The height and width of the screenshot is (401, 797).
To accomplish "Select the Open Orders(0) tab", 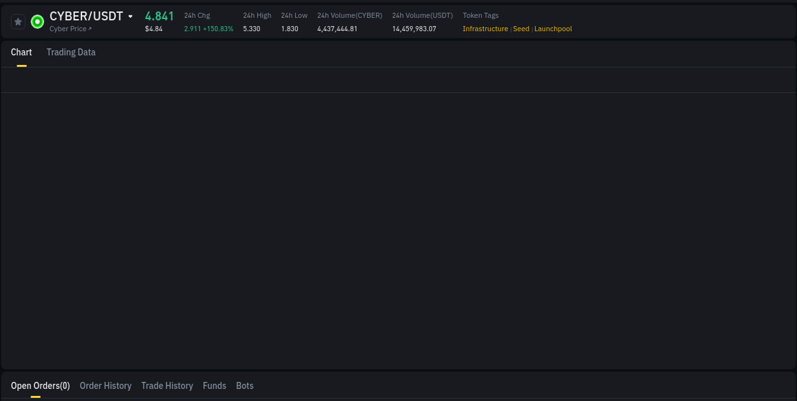I will [x=40, y=386].
